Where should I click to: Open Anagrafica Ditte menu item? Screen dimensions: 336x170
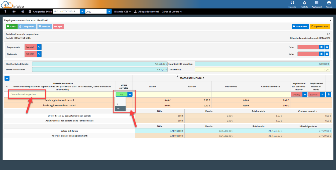click(40, 12)
